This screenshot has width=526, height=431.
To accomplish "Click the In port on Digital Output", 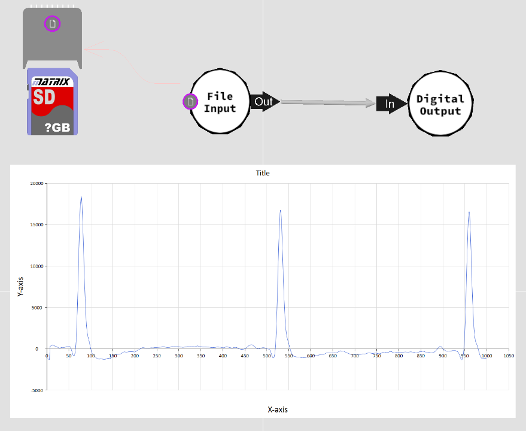I will [390, 103].
